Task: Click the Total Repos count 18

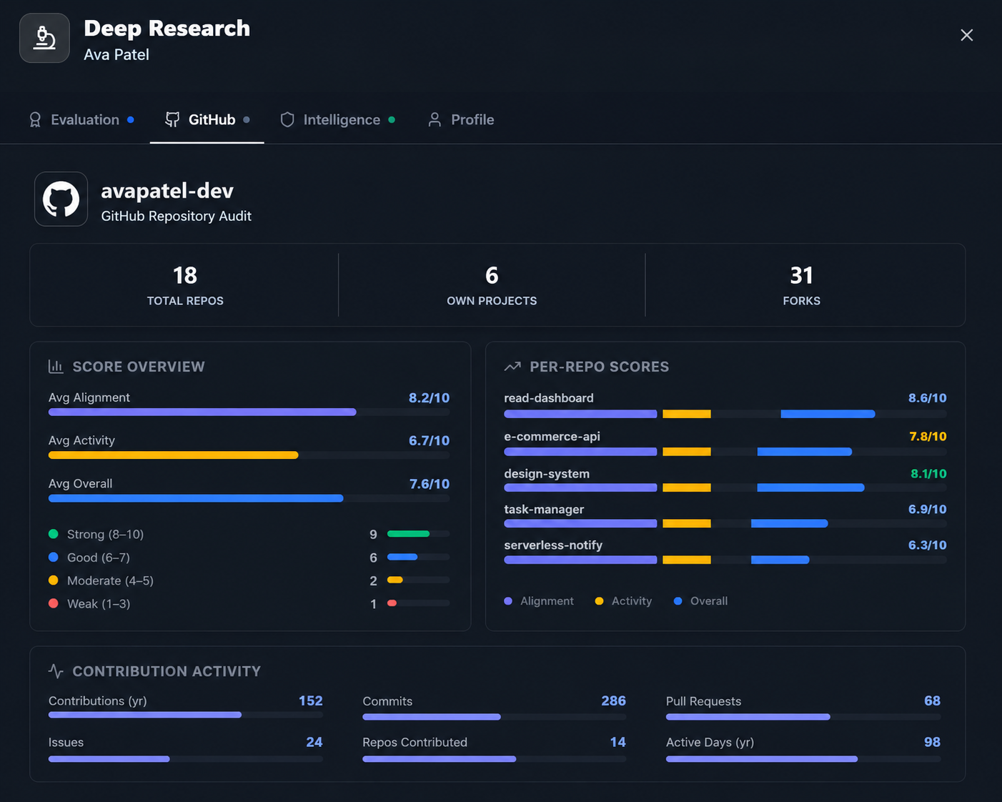Action: pyautogui.click(x=185, y=275)
